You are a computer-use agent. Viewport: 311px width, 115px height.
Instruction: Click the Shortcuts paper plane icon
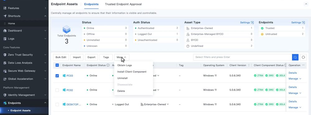(5, 16)
